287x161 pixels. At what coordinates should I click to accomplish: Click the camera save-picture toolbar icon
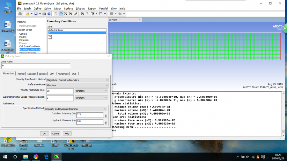click(x=44, y=14)
